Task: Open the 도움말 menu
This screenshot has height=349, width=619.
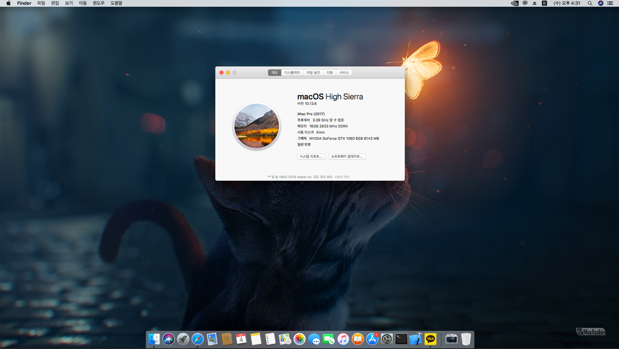Action: 116,3
